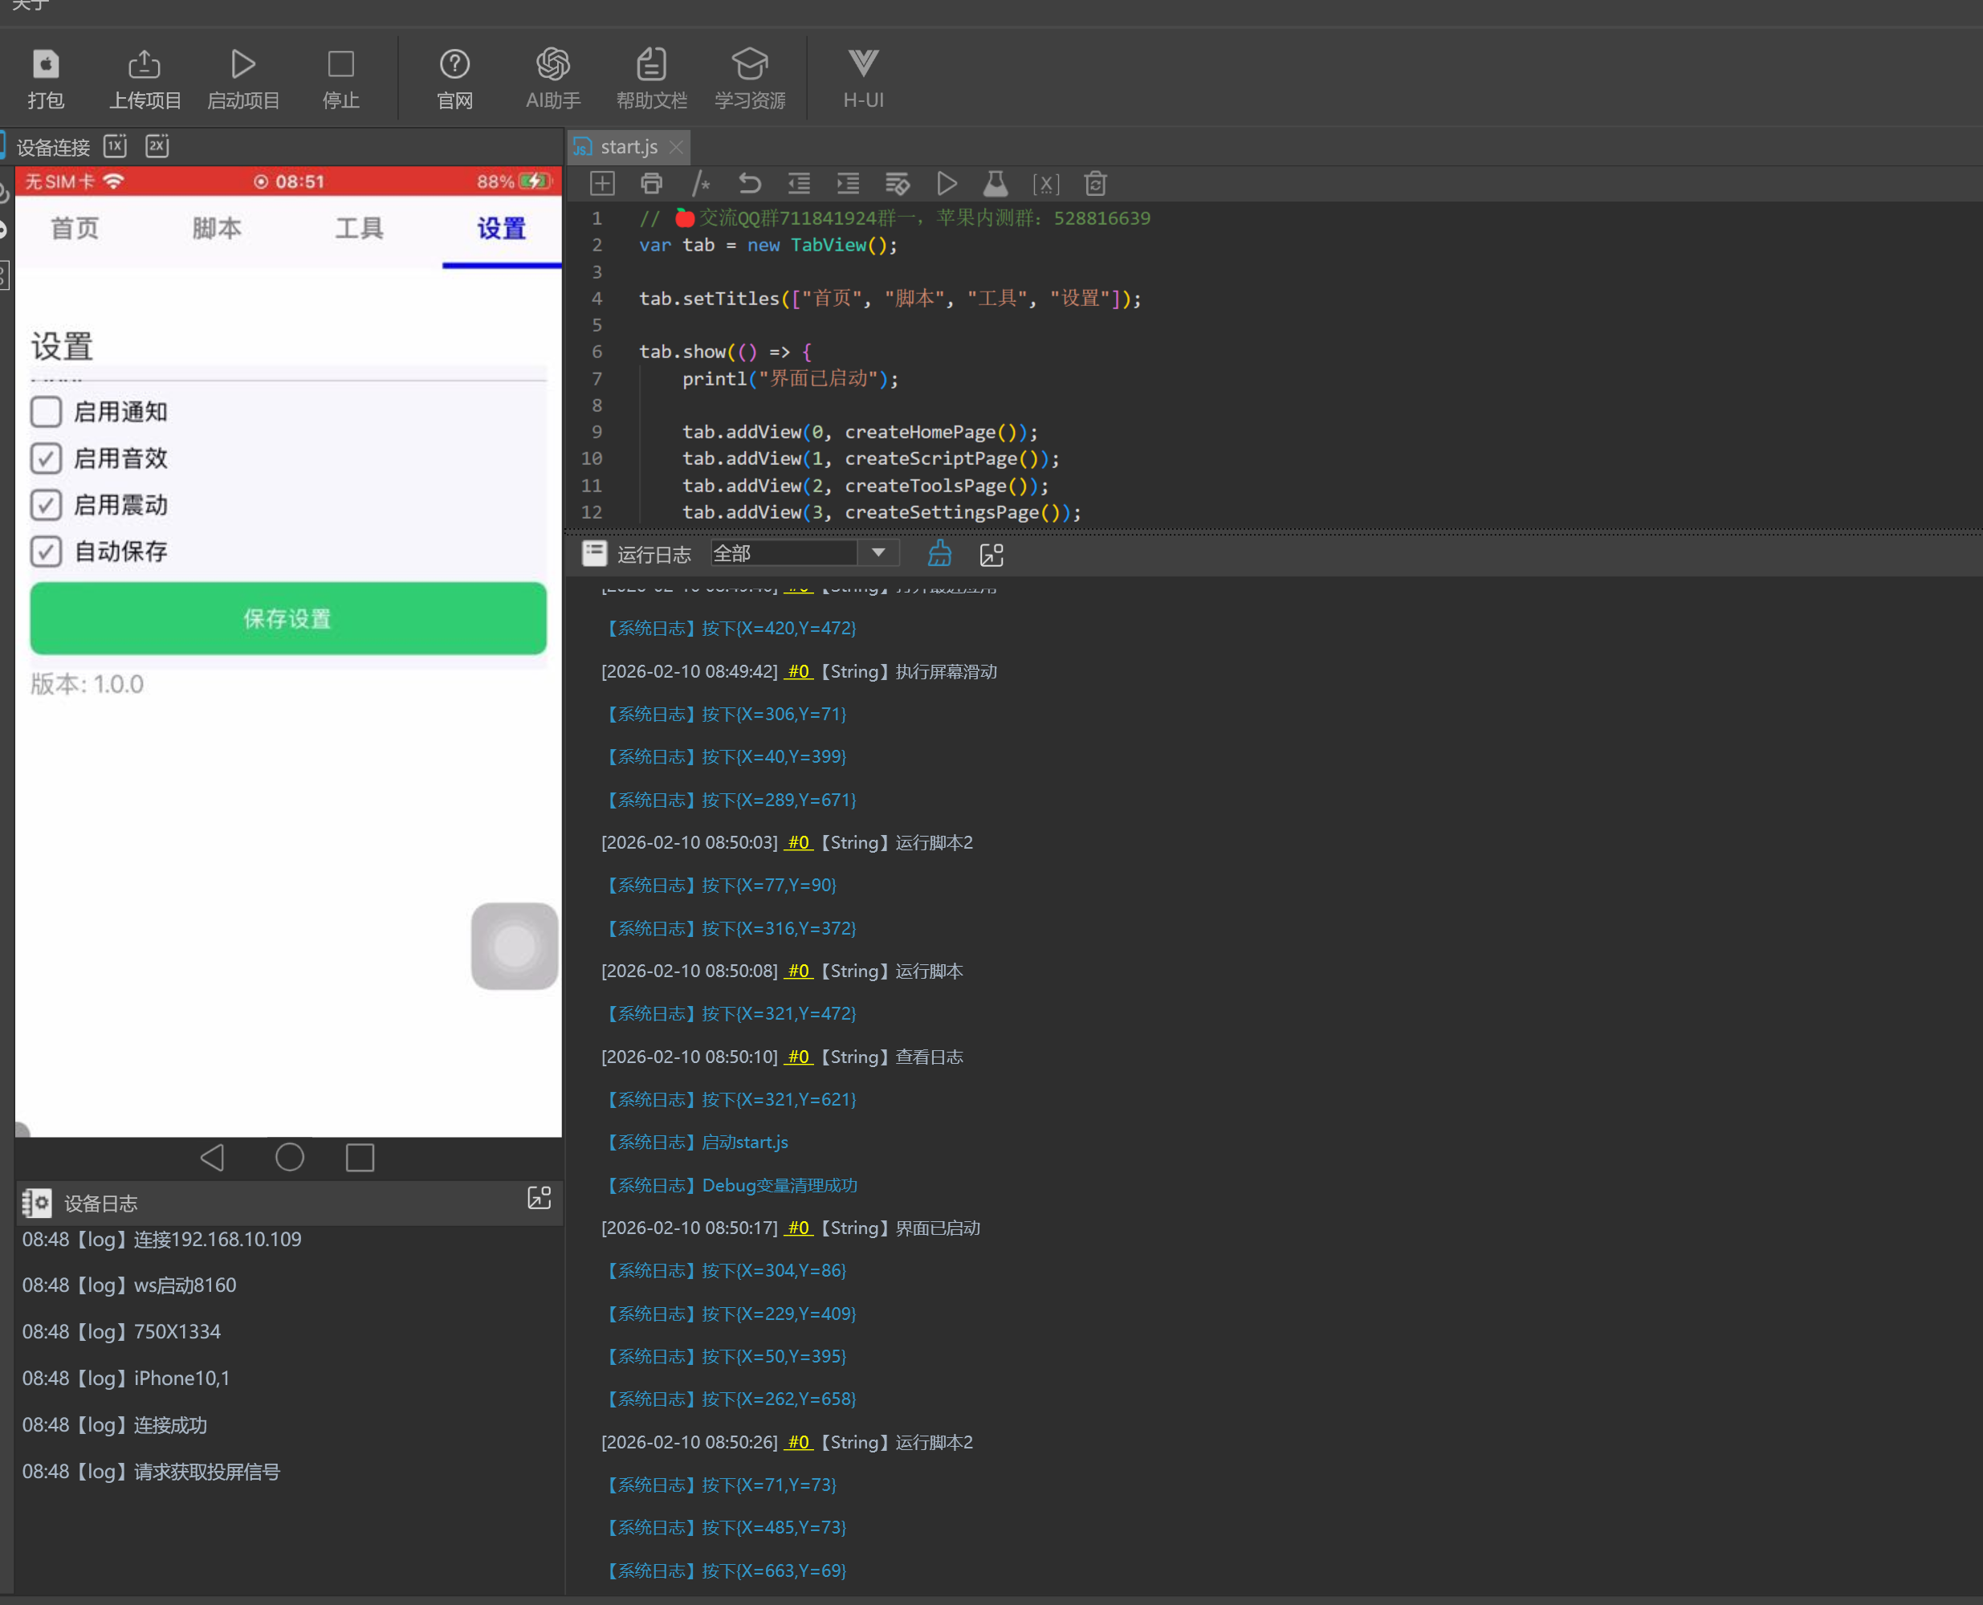The image size is (1983, 1605).
Task: Select the start.js editor tab
Action: tap(628, 147)
